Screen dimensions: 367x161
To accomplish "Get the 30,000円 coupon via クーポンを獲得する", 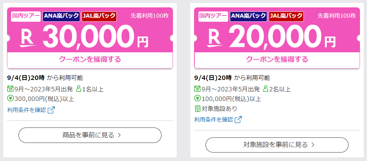I will point(90,60).
